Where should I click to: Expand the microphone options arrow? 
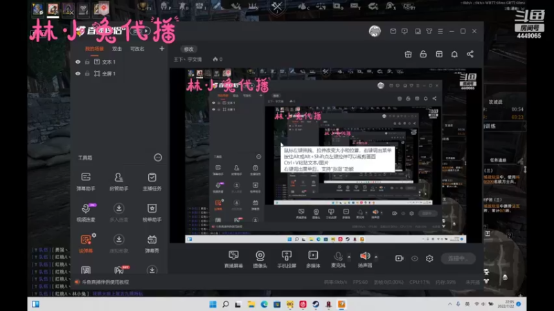[x=349, y=257]
